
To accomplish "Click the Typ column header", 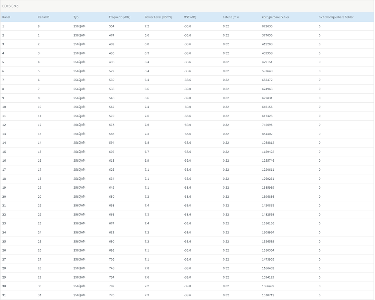I will 77,17.
